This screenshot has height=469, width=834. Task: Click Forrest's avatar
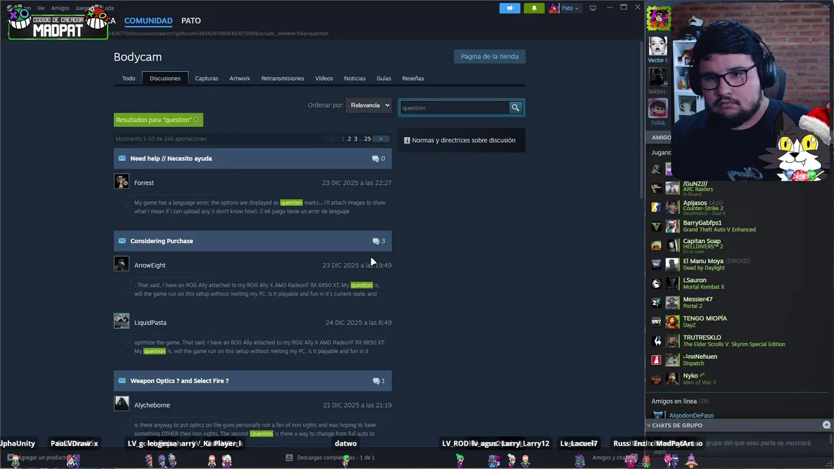(122, 182)
